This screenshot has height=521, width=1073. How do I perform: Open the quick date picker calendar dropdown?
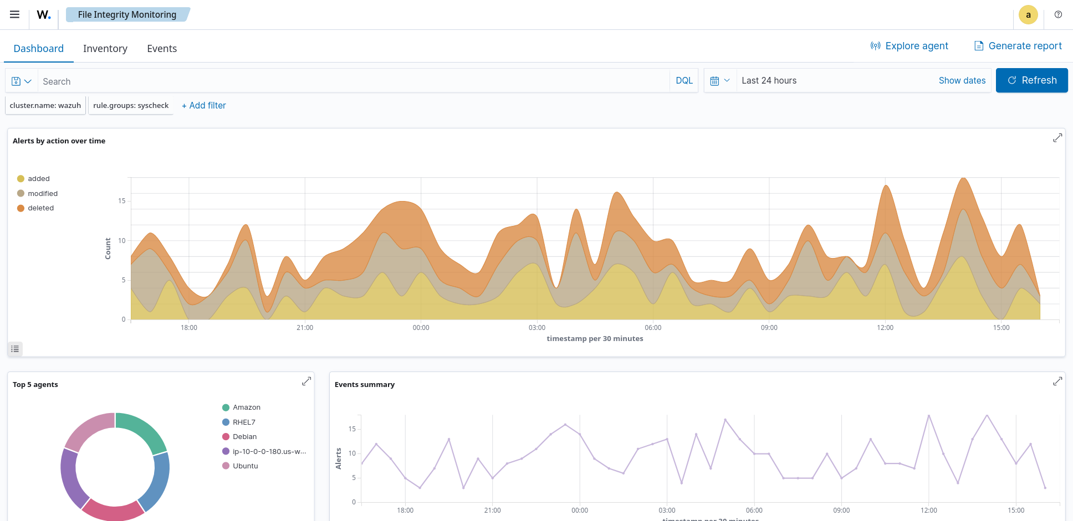pyautogui.click(x=720, y=80)
